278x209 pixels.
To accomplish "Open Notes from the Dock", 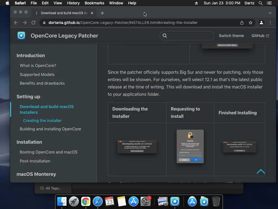I will pyautogui.click(x=121, y=202).
